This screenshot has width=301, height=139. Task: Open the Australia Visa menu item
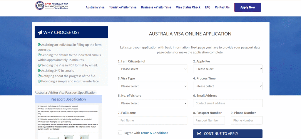click(x=95, y=7)
